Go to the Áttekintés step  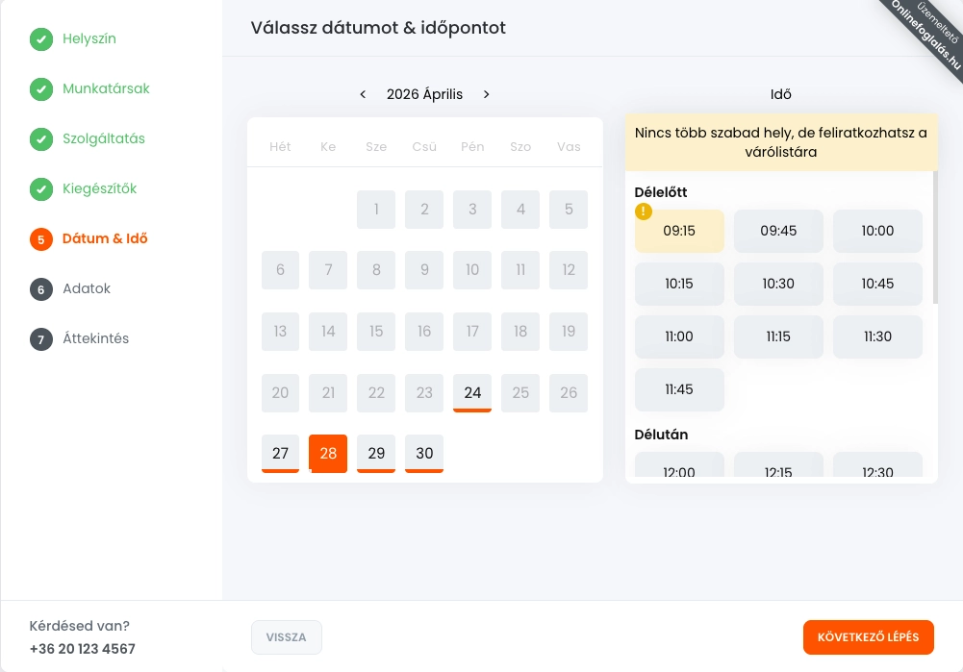point(96,339)
